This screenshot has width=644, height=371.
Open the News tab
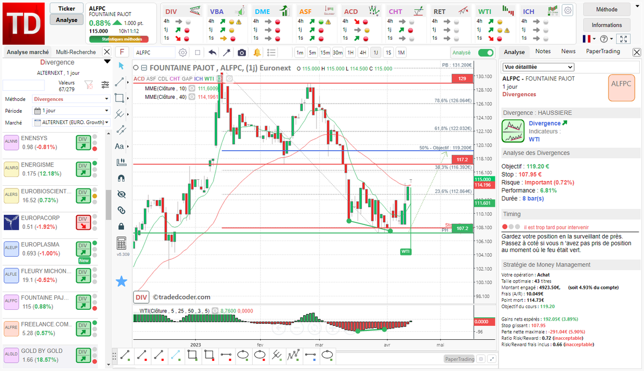pyautogui.click(x=568, y=52)
